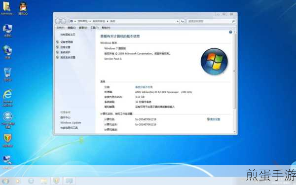
Task: Open the blue help question mark icon
Action: click(x=230, y=32)
